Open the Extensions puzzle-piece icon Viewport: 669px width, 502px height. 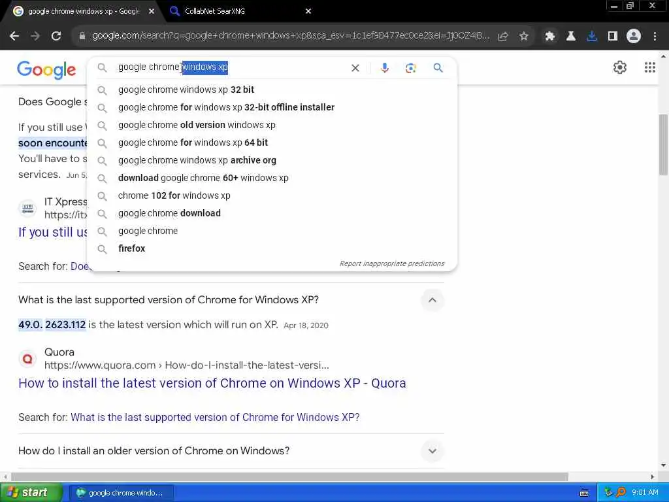pos(550,37)
